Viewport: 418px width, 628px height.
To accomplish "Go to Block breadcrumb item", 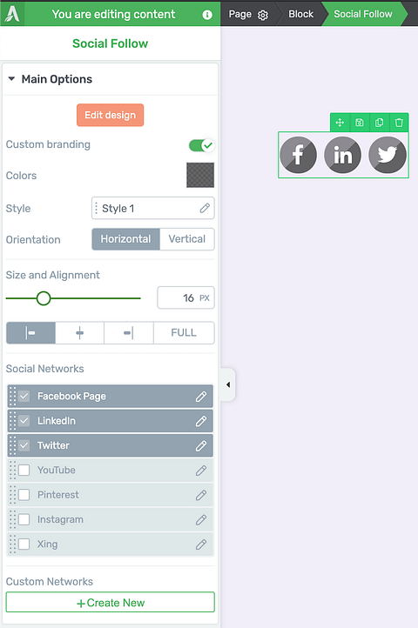I will 300,14.
